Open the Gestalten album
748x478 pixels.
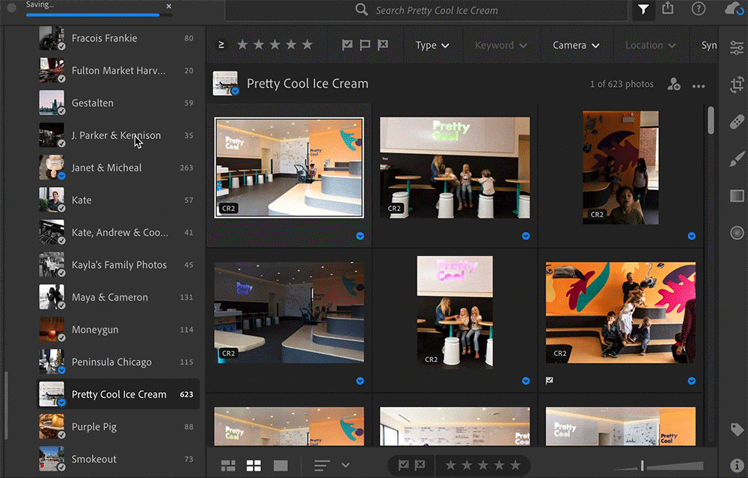[x=118, y=103]
